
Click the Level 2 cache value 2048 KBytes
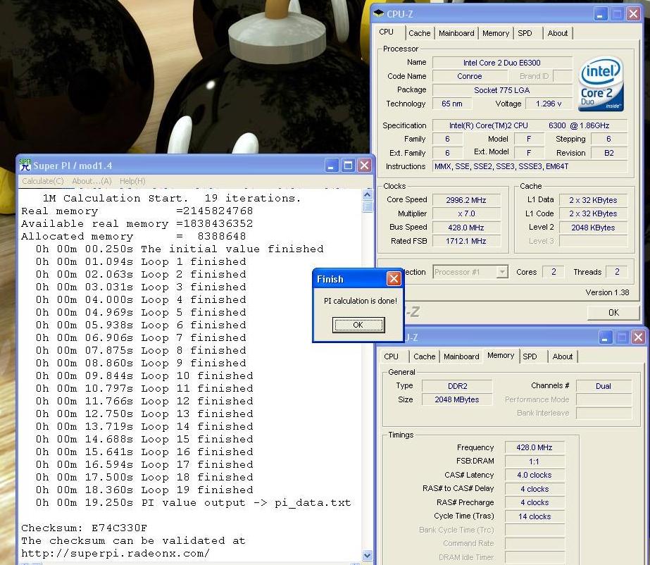point(593,228)
